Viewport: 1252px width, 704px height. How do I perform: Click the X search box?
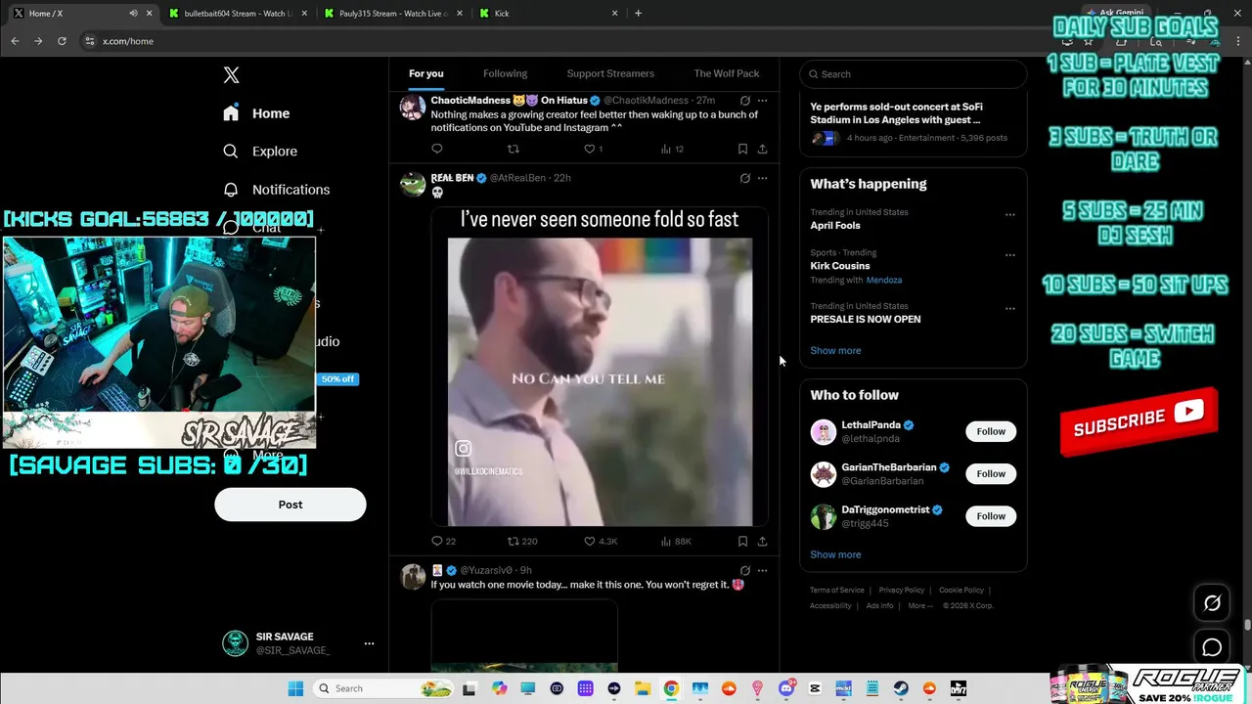(914, 74)
